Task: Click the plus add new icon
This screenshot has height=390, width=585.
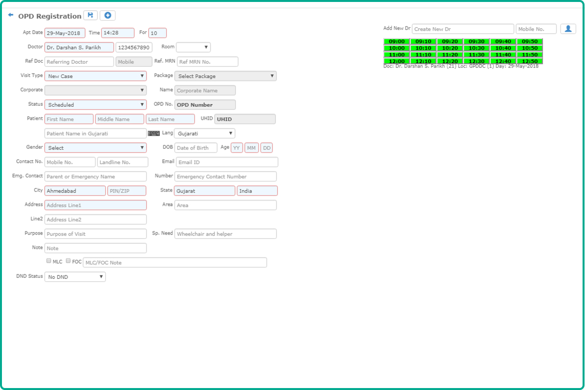Action: point(107,16)
